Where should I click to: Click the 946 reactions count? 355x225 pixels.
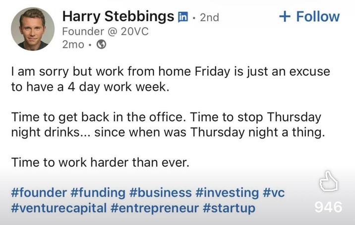[x=328, y=207]
